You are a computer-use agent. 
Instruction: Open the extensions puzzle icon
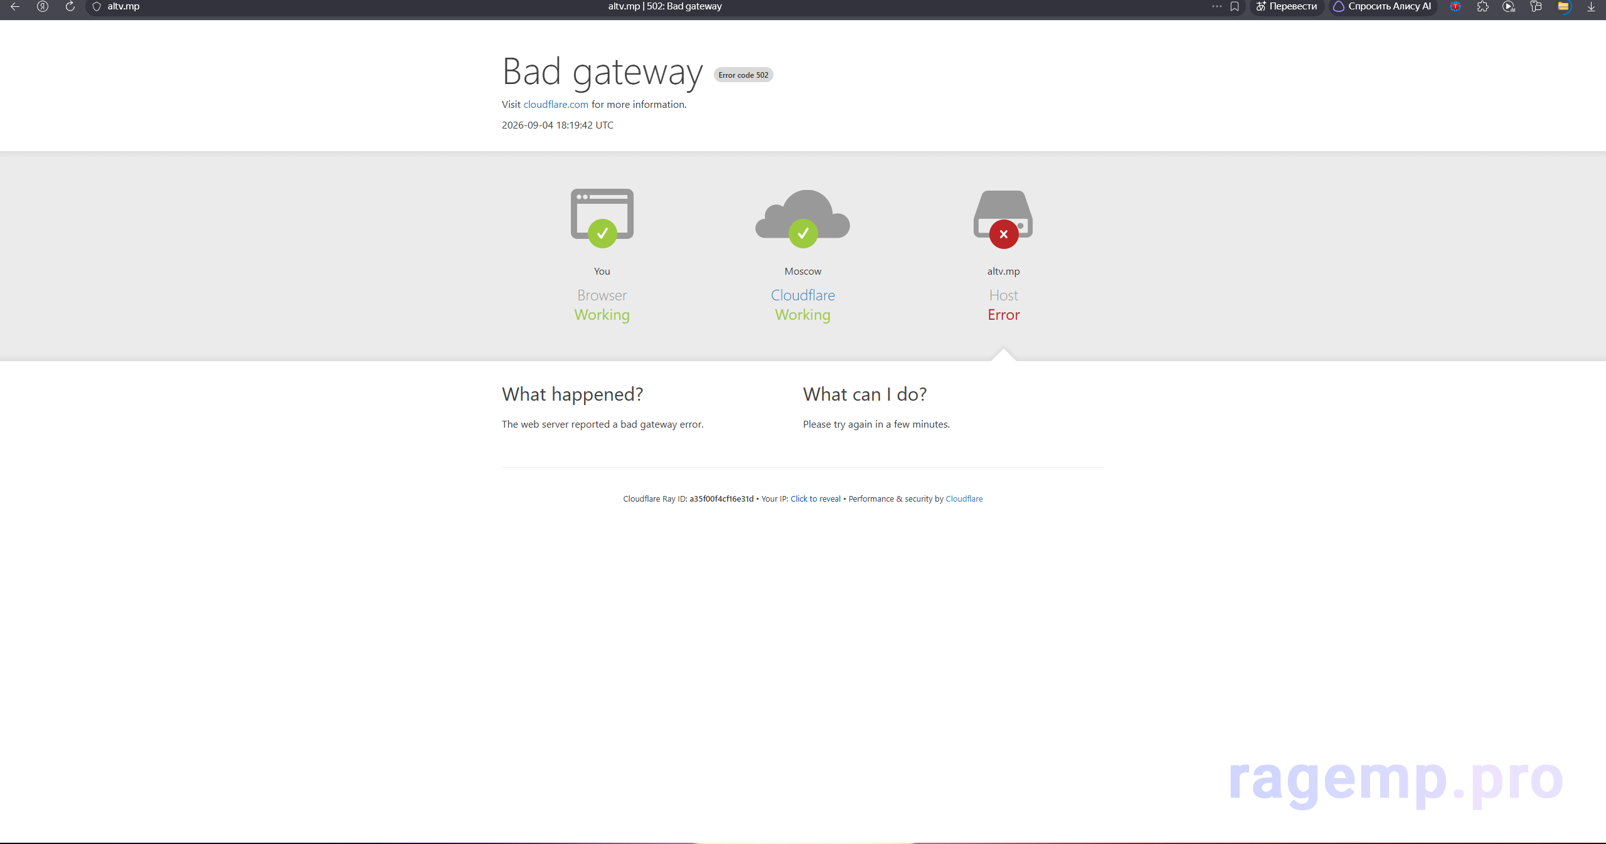coord(1482,6)
